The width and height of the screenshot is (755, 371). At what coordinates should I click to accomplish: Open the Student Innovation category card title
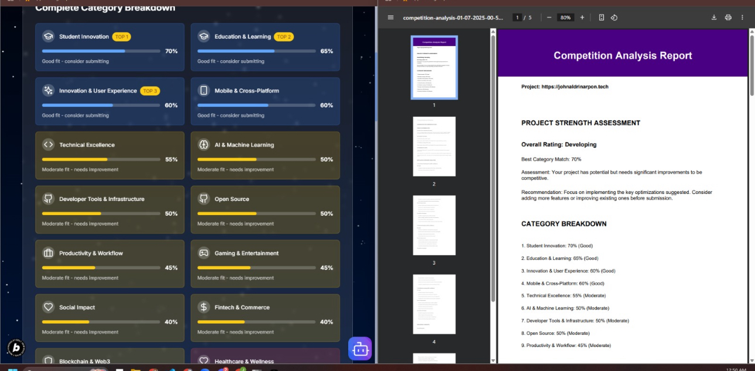click(x=84, y=37)
